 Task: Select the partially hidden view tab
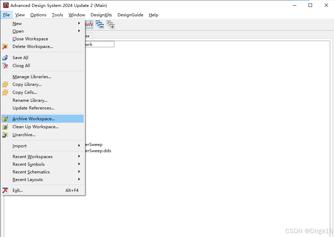point(89,36)
